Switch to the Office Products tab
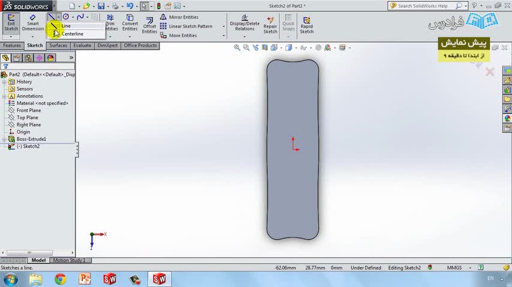The image size is (512, 287). [140, 45]
